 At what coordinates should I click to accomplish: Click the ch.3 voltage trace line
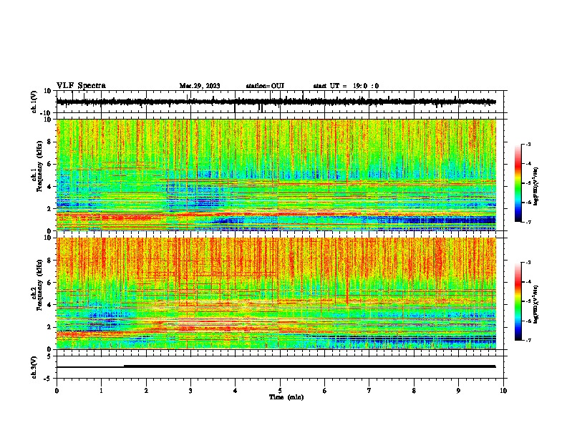[276, 366]
